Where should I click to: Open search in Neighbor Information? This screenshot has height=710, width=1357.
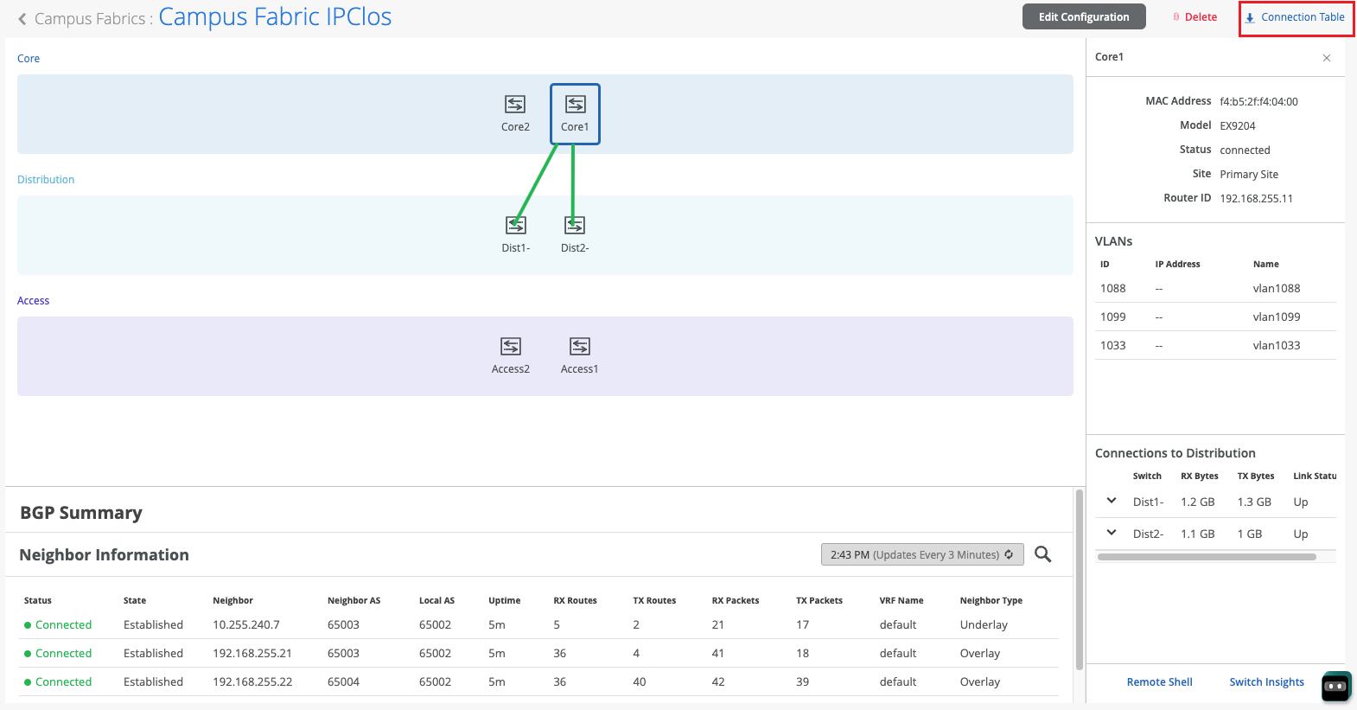tap(1043, 554)
